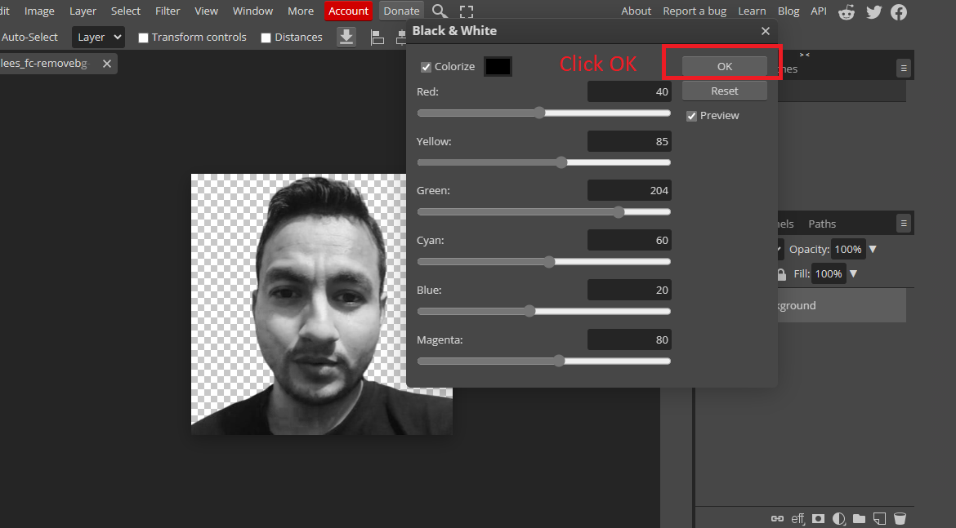
Task: Click the search magnifier icon
Action: coord(440,11)
